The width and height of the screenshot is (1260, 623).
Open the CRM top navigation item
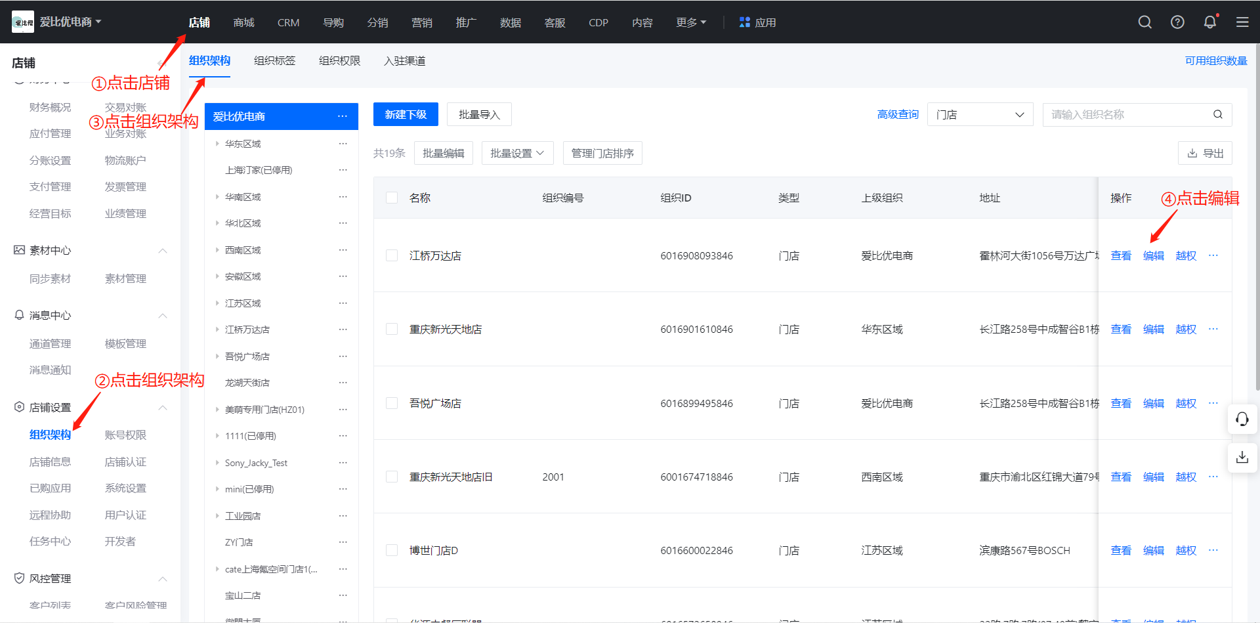(x=288, y=22)
